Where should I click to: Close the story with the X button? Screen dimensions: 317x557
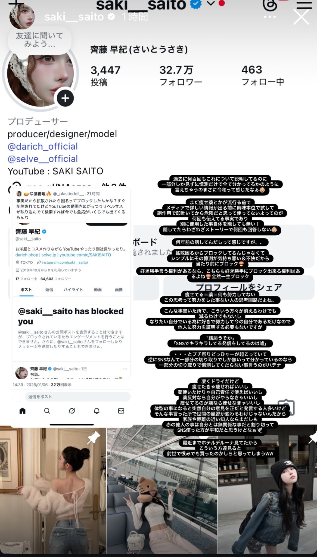coord(301,17)
